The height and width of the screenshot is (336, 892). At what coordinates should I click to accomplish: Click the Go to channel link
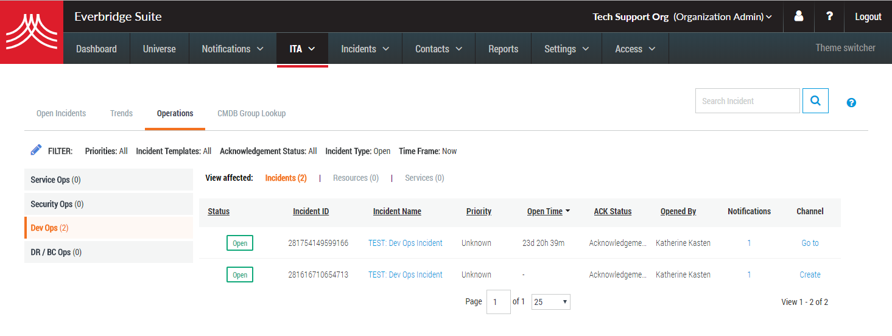click(810, 243)
